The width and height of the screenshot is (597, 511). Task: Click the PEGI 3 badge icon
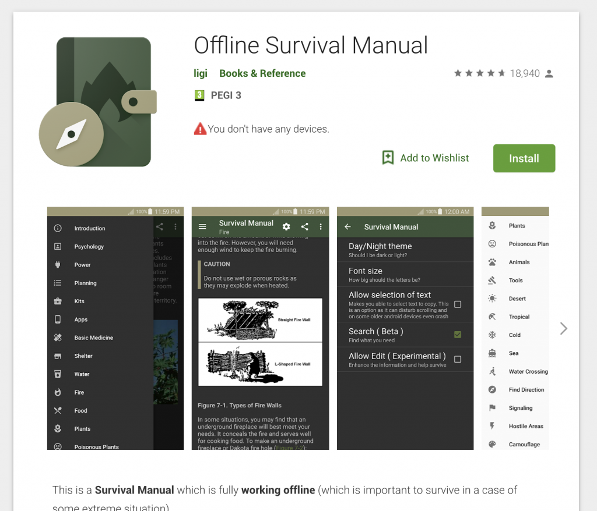199,95
